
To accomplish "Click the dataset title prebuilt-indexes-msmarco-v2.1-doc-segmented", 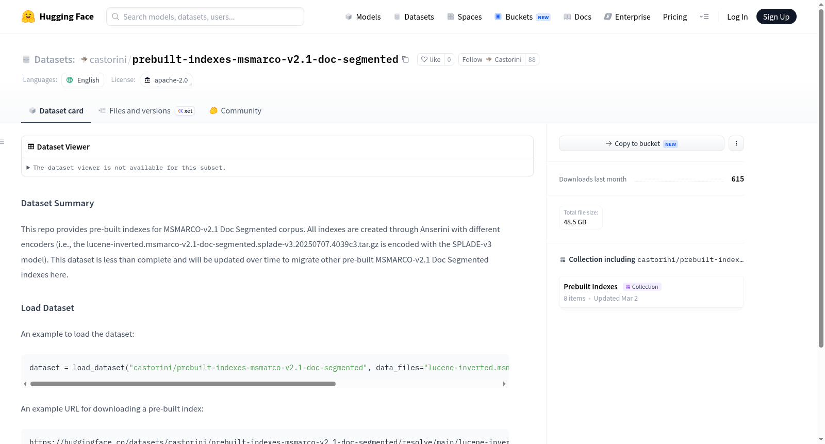I will point(265,59).
